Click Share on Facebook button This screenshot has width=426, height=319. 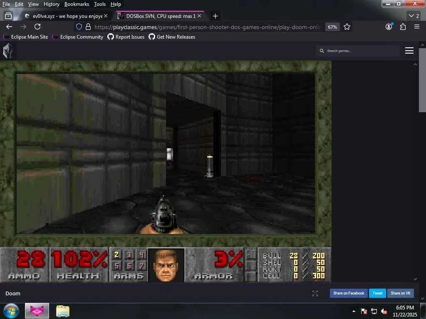(x=349, y=293)
